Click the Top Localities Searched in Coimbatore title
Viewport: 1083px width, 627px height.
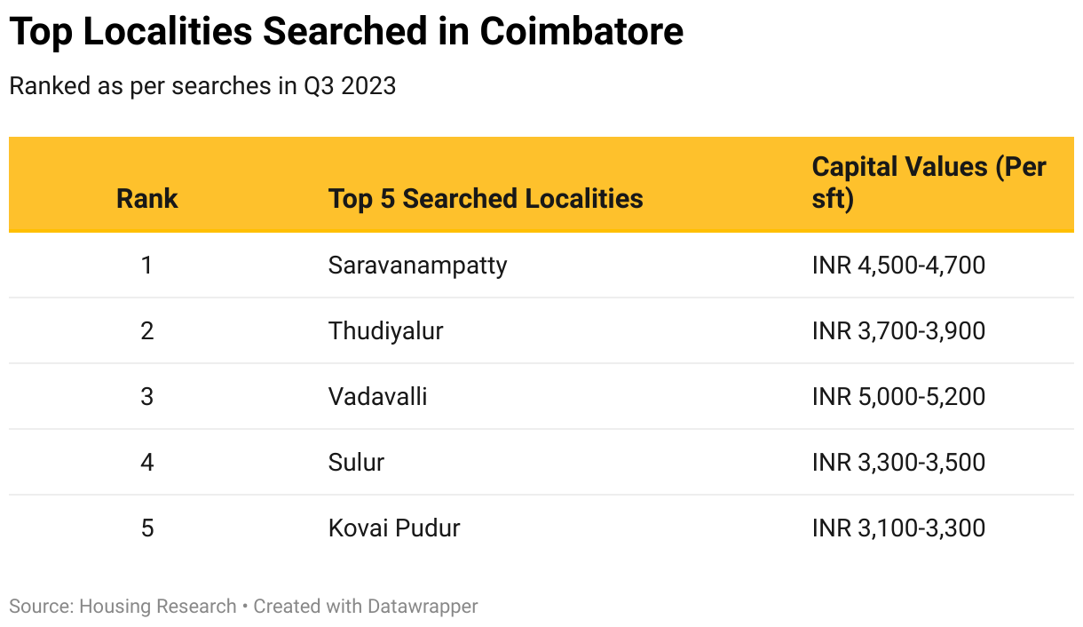(x=346, y=32)
